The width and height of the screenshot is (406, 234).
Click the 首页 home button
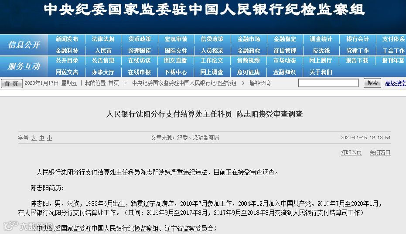pyautogui.click(x=12, y=83)
